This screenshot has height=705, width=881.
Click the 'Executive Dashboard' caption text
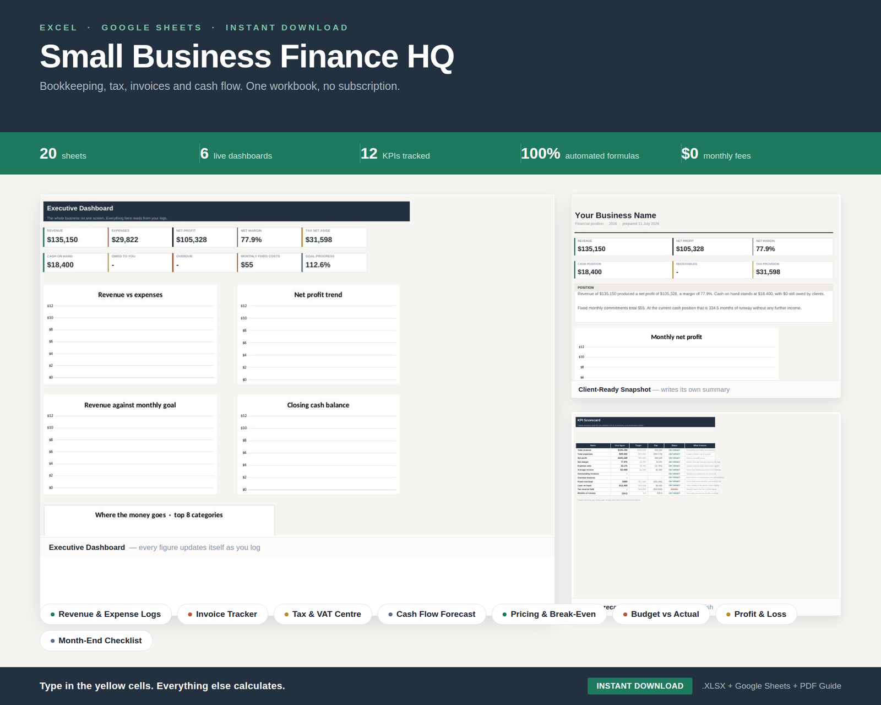coord(87,547)
